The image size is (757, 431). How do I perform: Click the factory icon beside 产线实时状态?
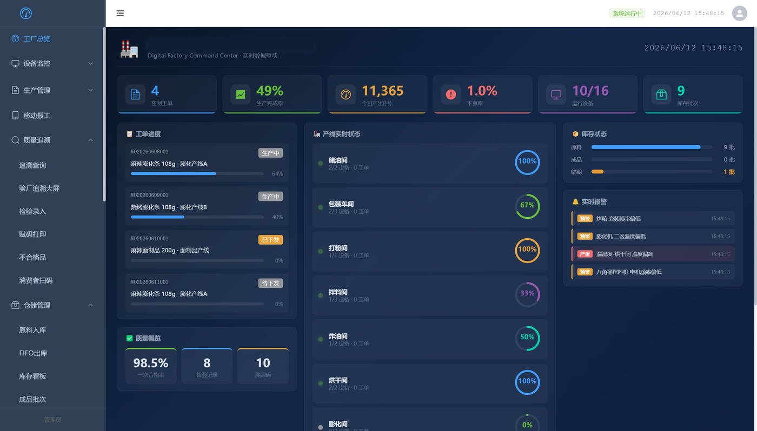tap(316, 134)
